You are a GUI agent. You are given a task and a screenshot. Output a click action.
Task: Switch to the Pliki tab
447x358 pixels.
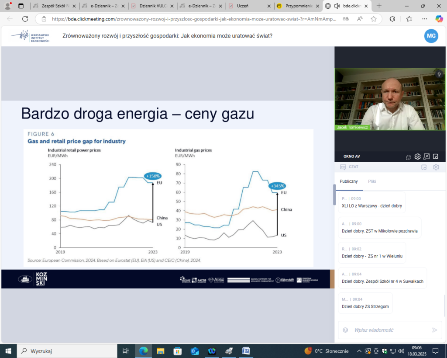(x=372, y=181)
